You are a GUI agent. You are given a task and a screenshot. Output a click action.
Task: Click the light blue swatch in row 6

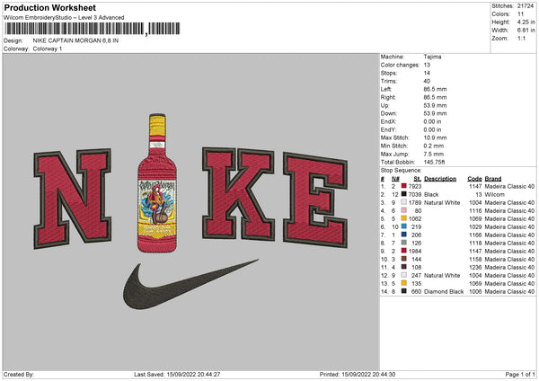pos(404,226)
